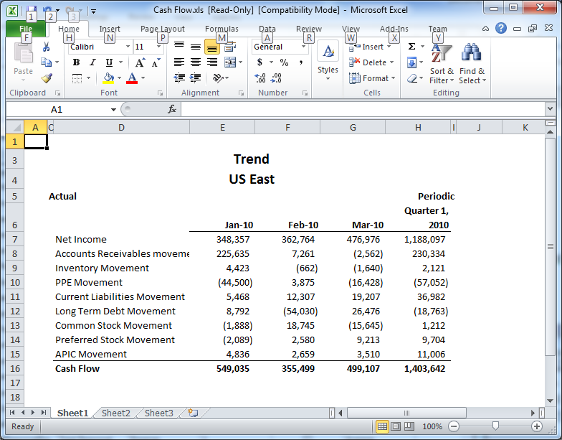This screenshot has width=562, height=440.
Task: Switch to Sheet2 worksheet tab
Action: click(x=116, y=413)
